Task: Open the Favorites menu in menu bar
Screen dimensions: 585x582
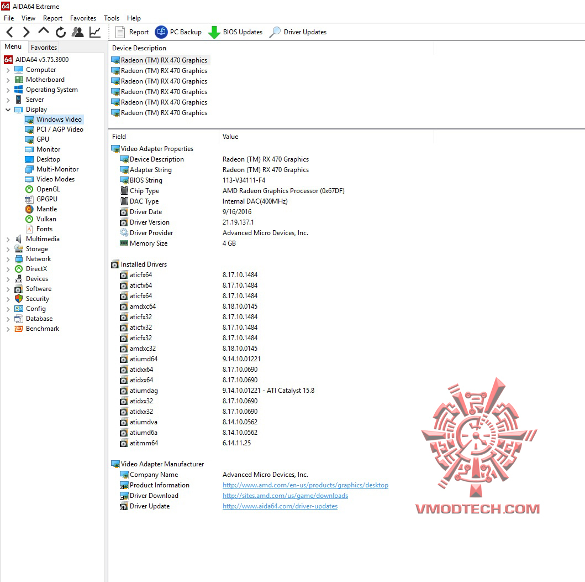Action: tap(83, 18)
